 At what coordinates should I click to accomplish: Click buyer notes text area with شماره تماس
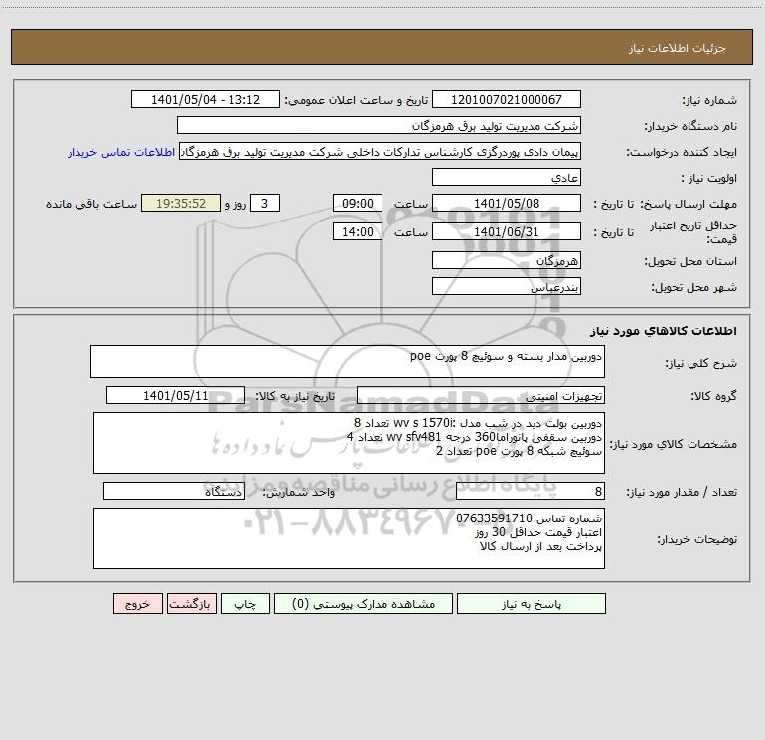[349, 538]
